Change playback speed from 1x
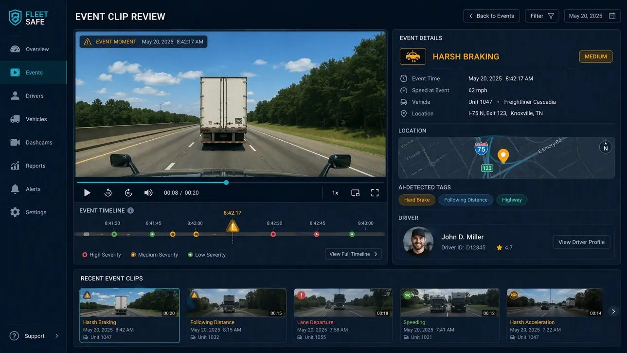The width and height of the screenshot is (627, 353). (335, 193)
